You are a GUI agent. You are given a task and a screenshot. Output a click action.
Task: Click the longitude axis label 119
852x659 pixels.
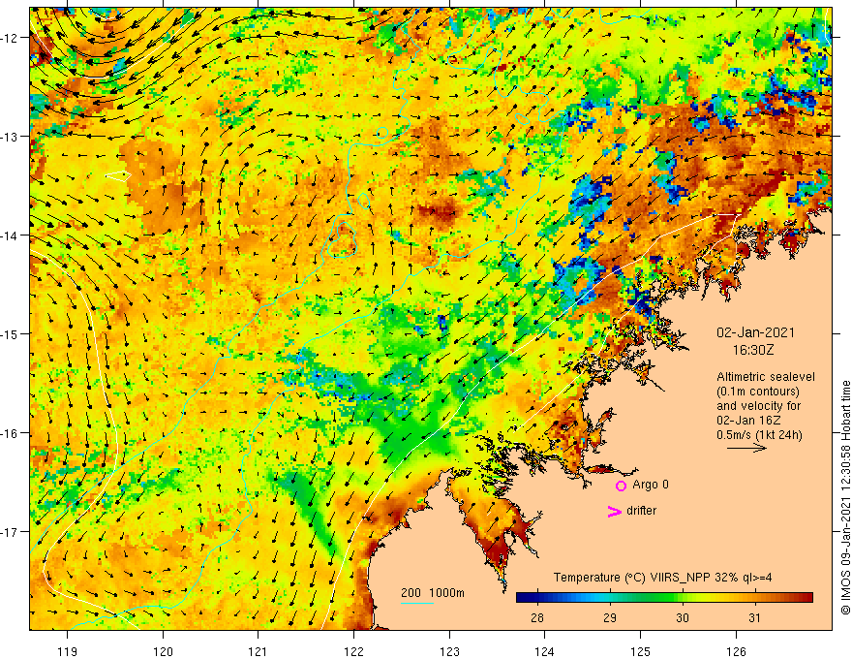[68, 651]
